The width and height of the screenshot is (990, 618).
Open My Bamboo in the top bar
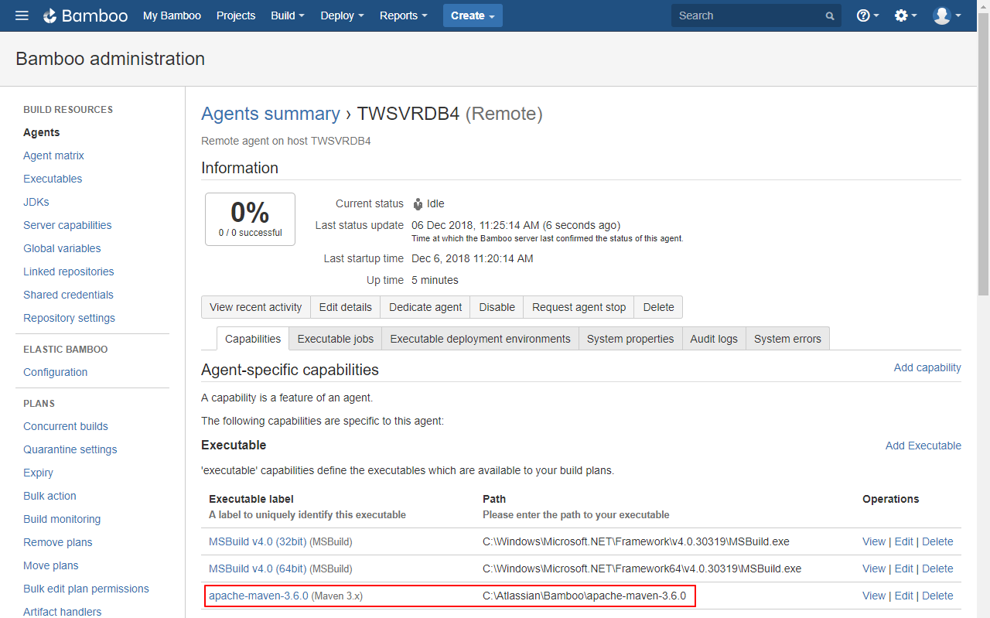(172, 15)
